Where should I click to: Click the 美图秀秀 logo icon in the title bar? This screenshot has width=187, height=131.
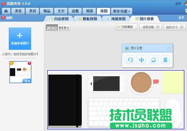point(3,4)
